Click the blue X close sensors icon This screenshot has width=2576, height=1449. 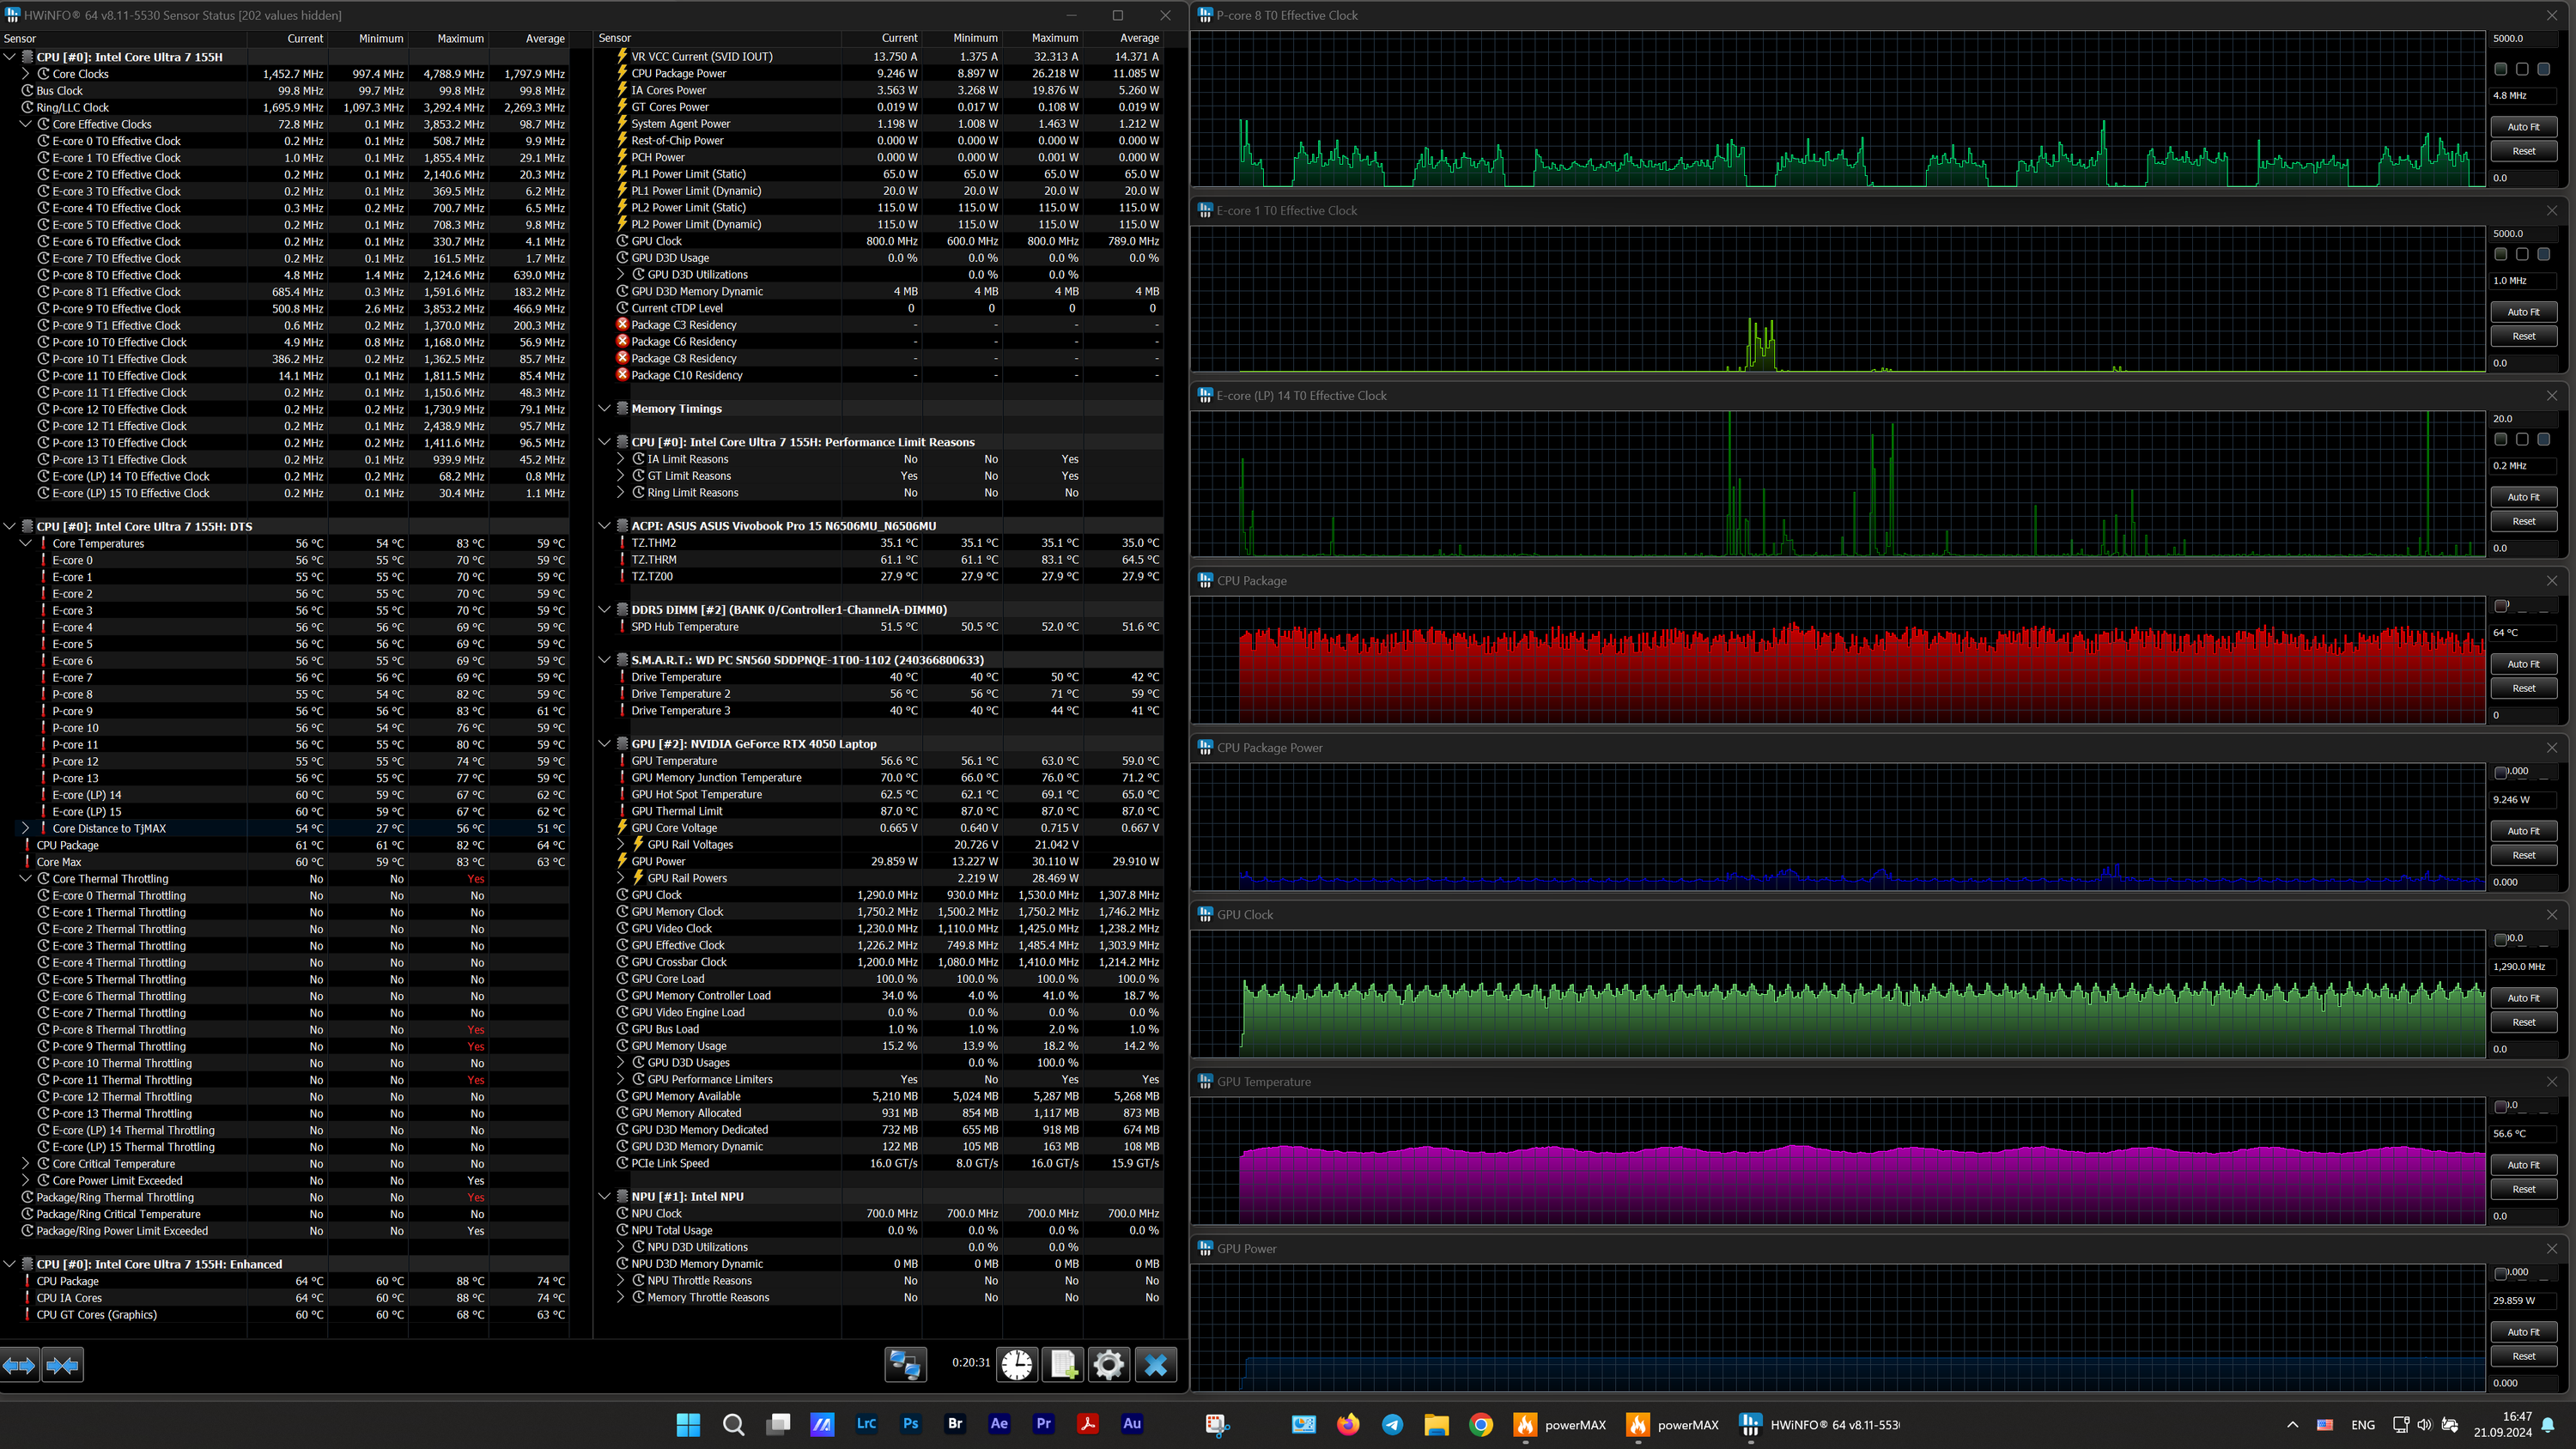click(x=1155, y=1365)
